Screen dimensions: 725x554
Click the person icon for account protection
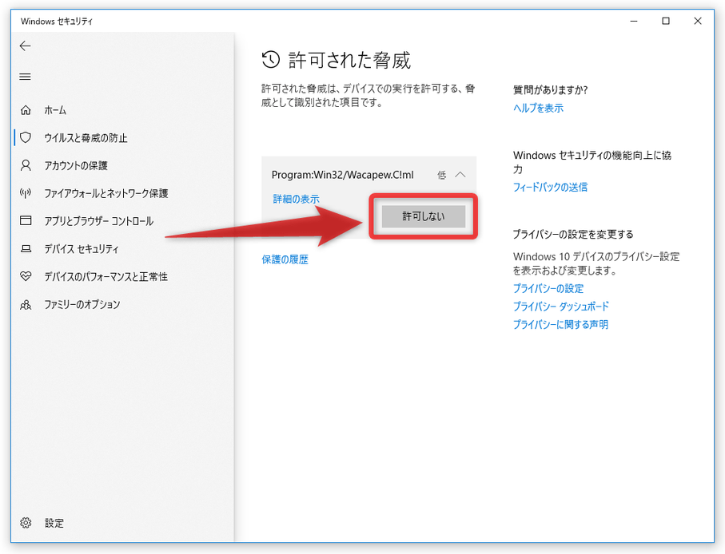[26, 165]
